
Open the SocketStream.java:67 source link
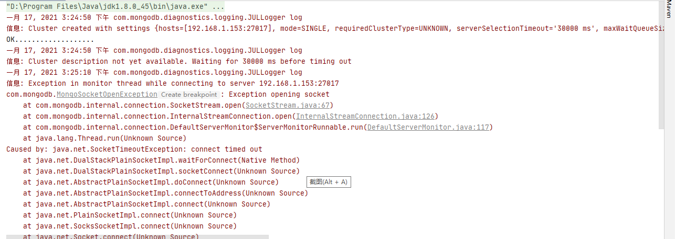(287, 105)
